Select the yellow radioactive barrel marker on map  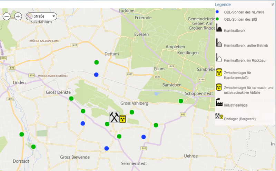(x=122, y=119)
